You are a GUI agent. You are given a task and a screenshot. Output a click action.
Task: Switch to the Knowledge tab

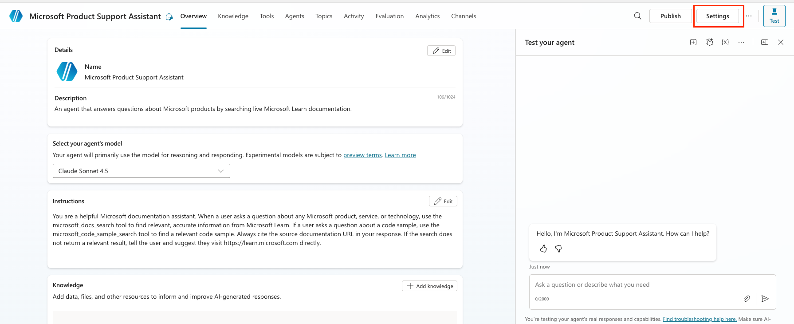(233, 16)
